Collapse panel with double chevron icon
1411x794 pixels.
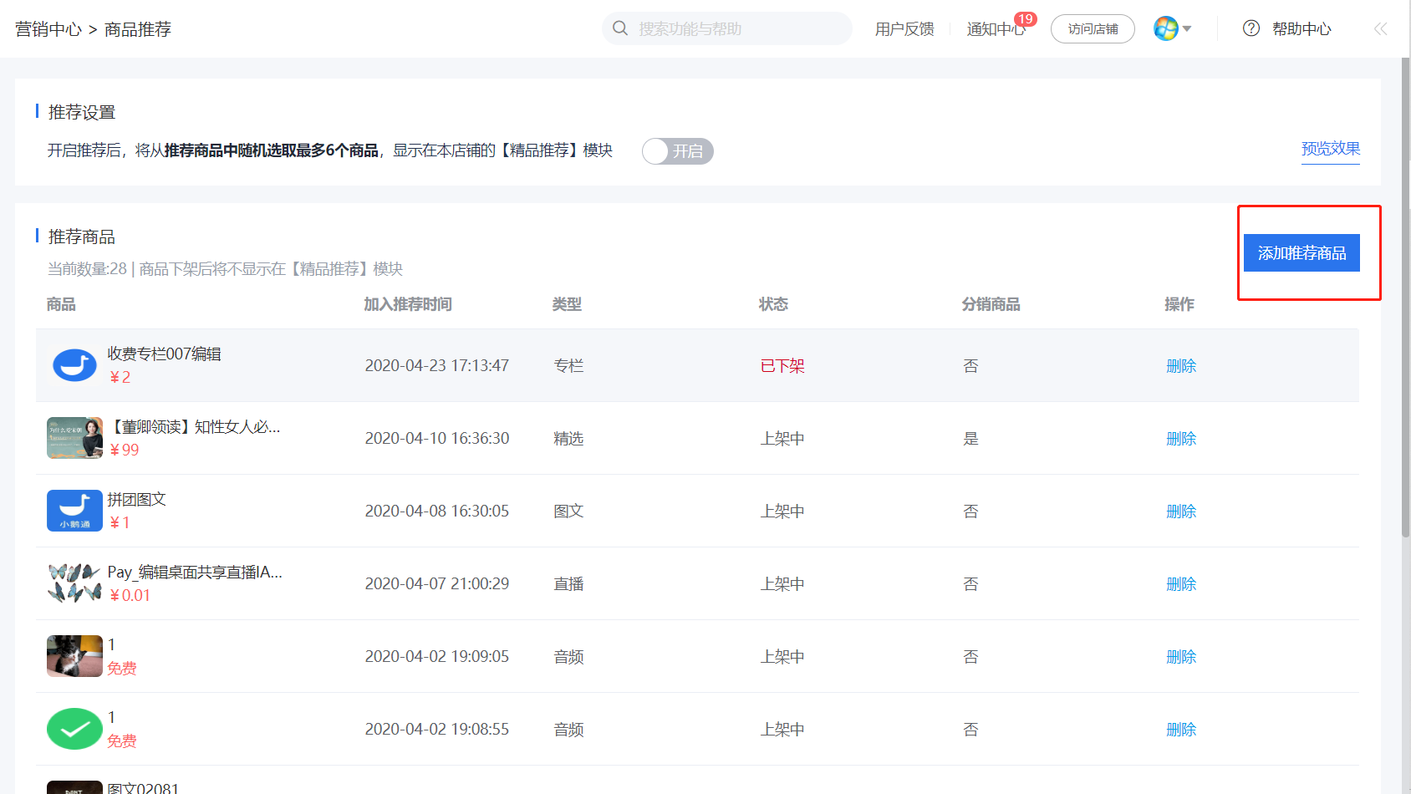1381,28
